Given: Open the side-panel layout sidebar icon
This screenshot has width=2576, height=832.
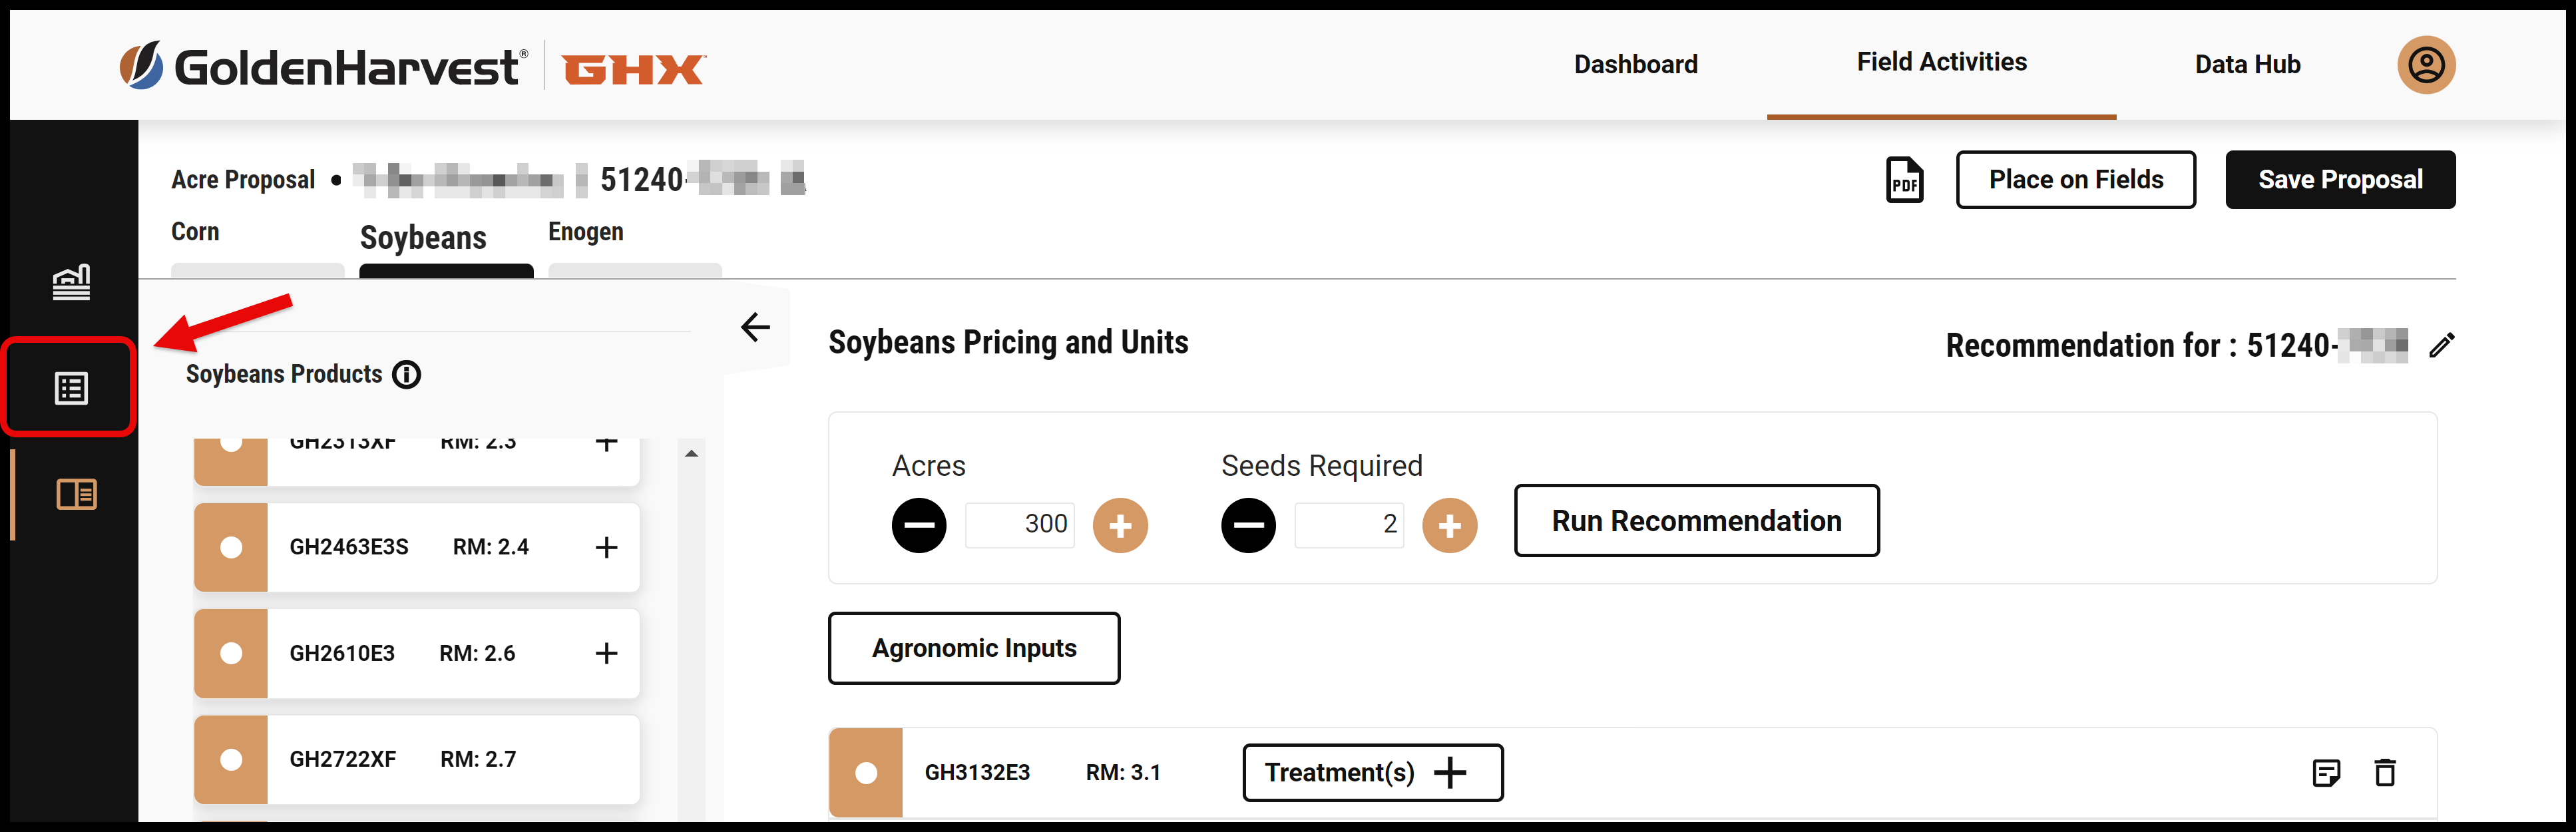Looking at the screenshot, I should coord(76,494).
